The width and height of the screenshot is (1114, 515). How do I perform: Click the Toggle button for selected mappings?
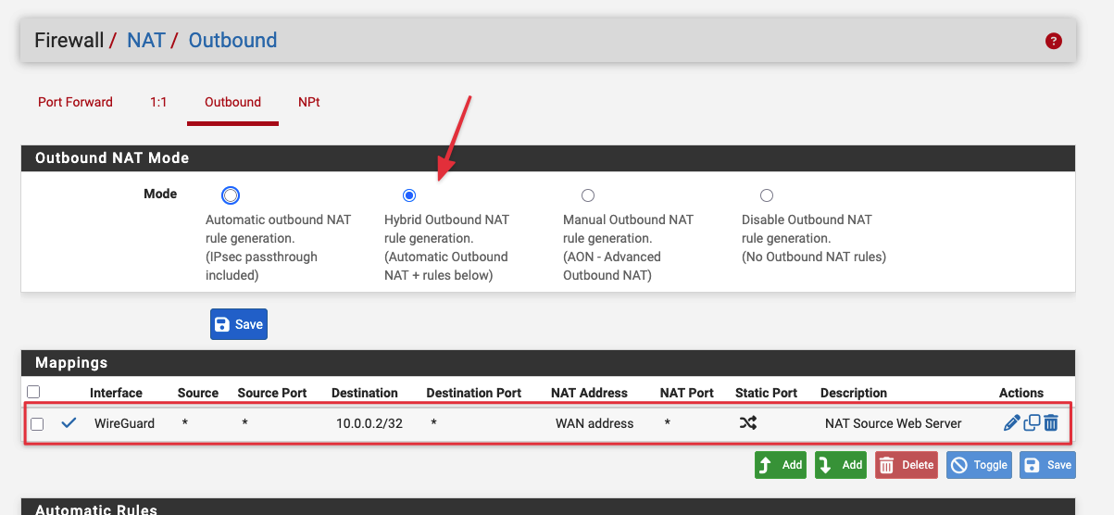coord(980,465)
